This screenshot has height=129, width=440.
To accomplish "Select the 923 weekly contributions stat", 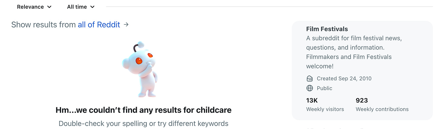I will point(382,105).
